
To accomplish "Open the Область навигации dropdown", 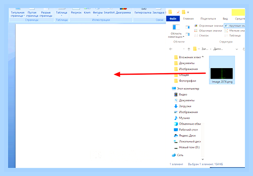I will 176,31.
